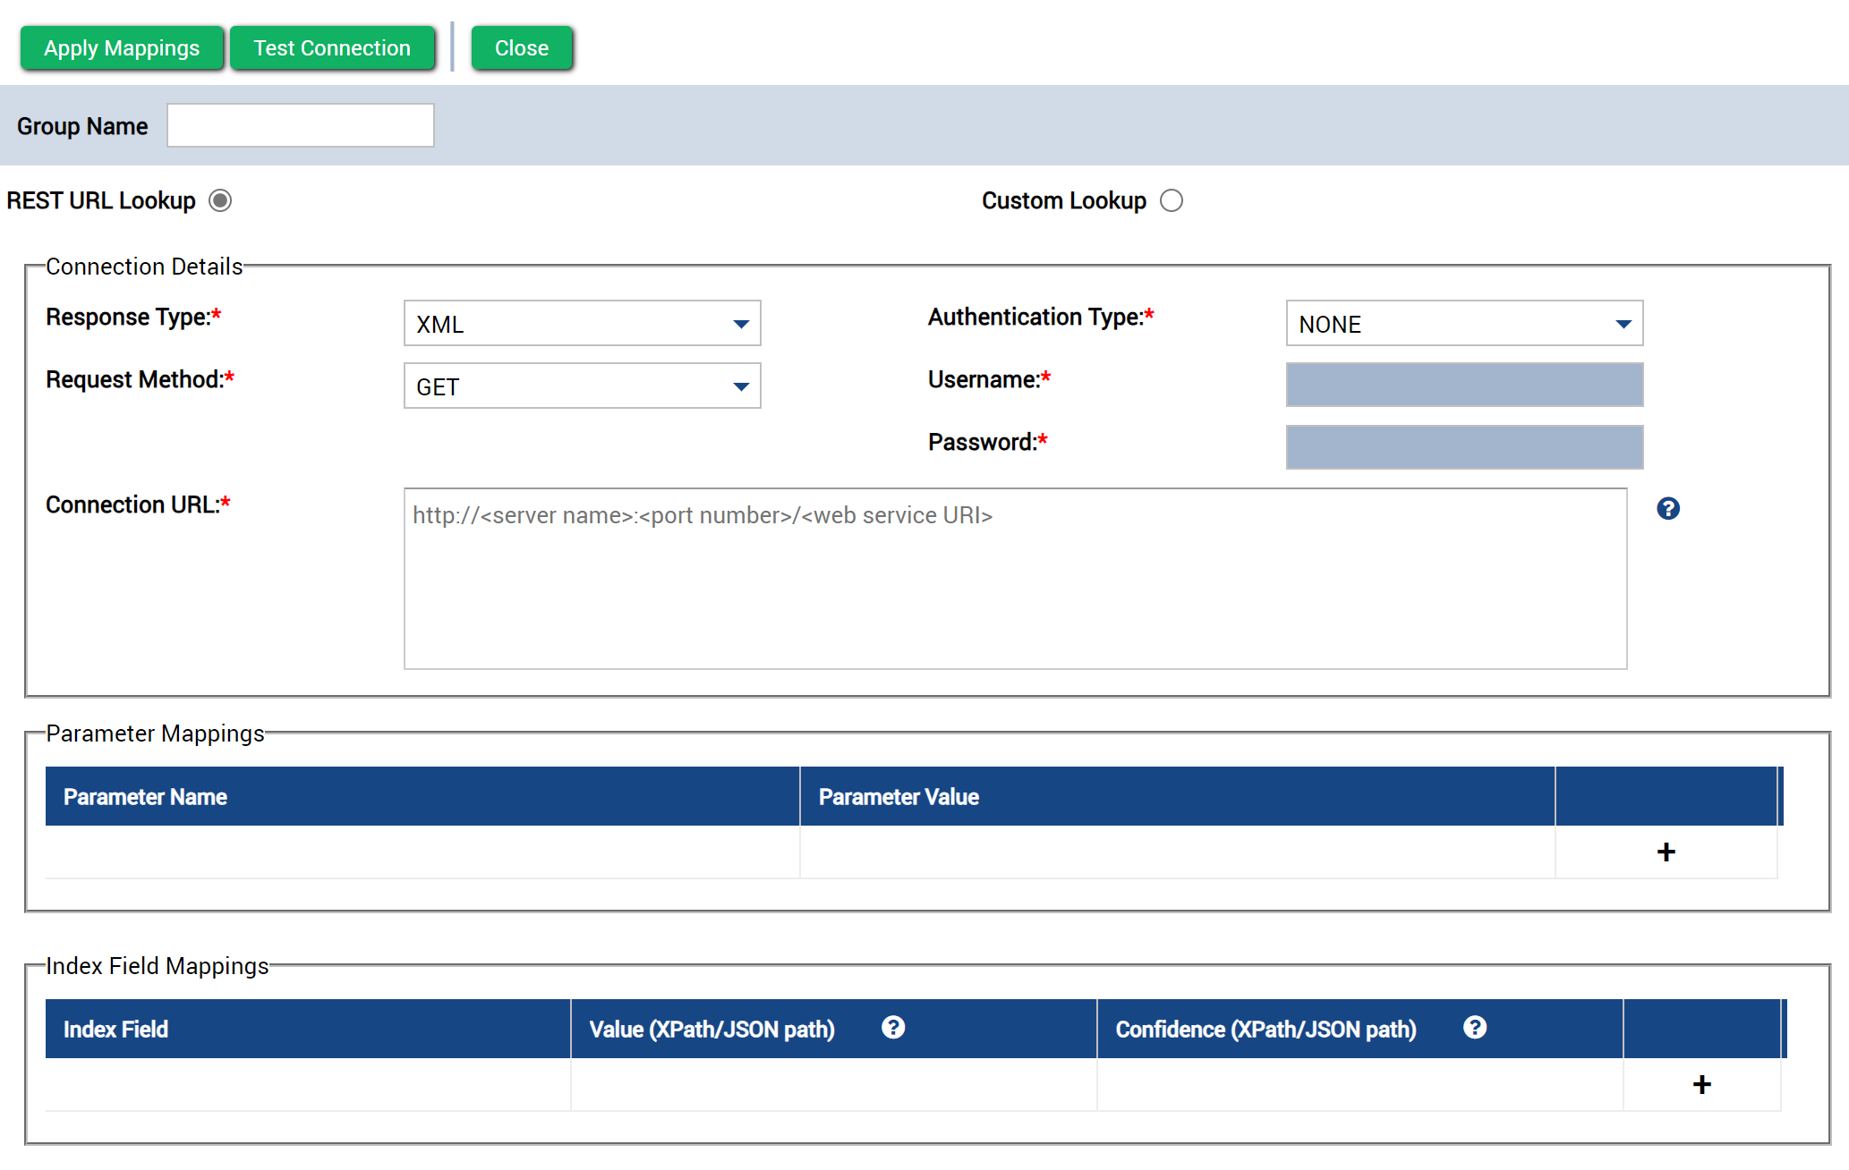Image resolution: width=1849 pixels, height=1170 pixels.
Task: Open the help icon next to Connection URL
Action: click(x=1667, y=508)
